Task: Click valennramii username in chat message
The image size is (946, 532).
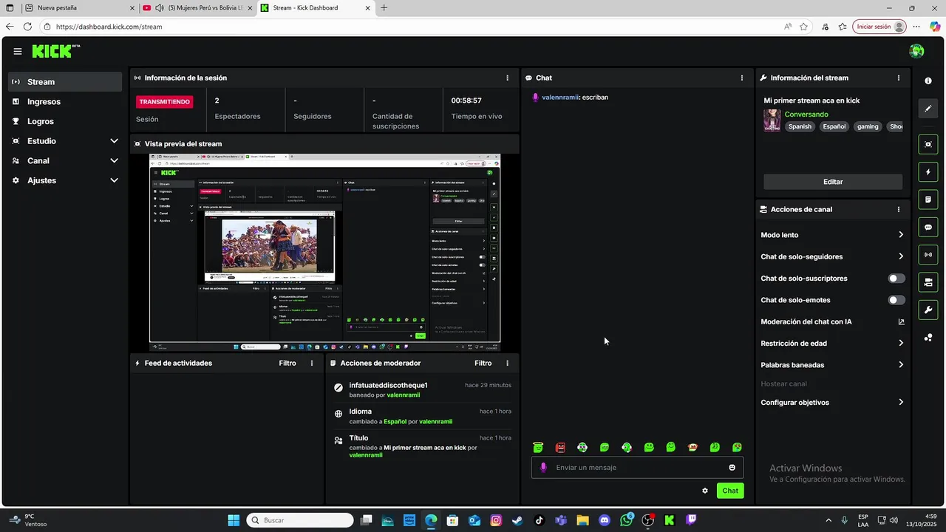Action: (560, 98)
